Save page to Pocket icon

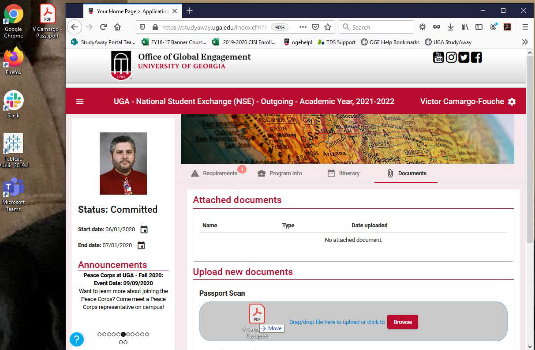click(x=315, y=27)
